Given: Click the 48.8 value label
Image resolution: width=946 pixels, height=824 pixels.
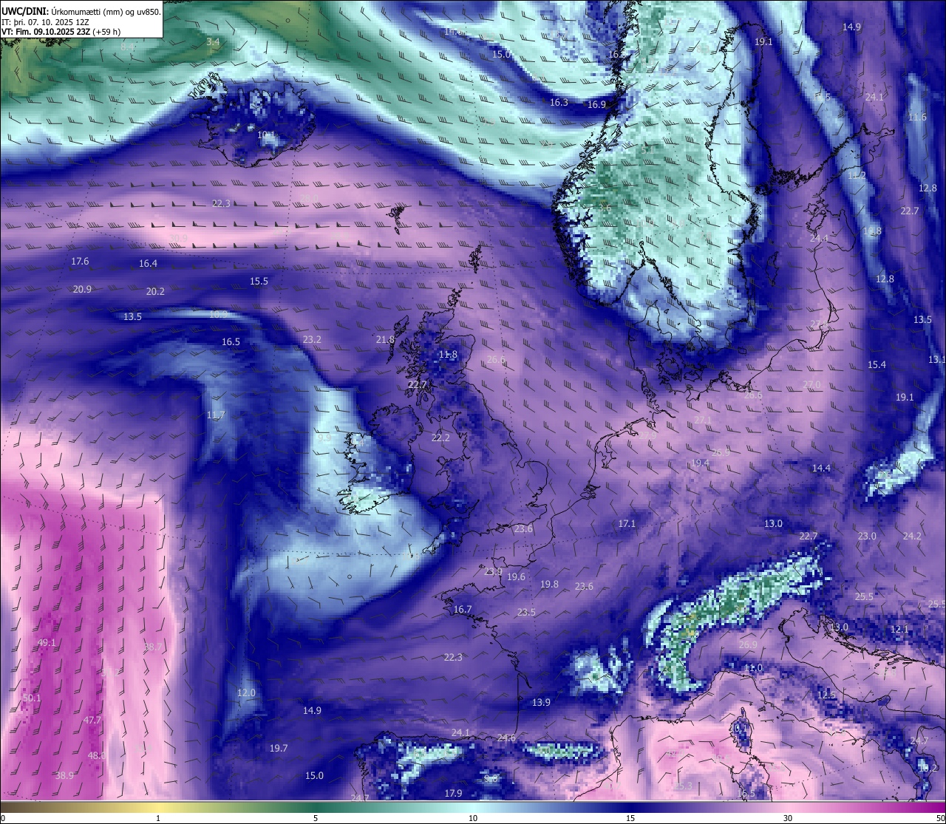Looking at the screenshot, I should [x=97, y=756].
